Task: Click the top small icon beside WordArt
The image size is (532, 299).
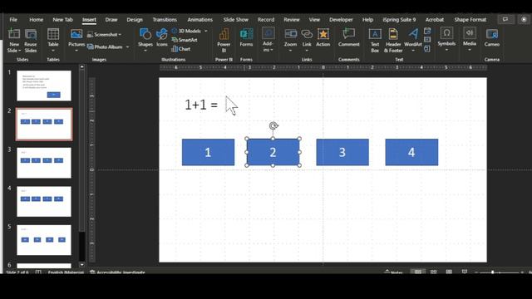Action: point(427,32)
